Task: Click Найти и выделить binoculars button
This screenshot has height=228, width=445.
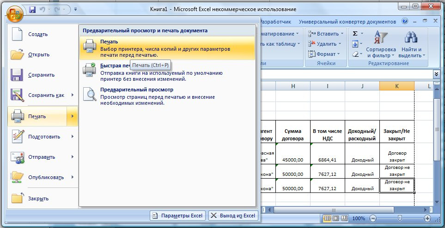Action: (412, 44)
